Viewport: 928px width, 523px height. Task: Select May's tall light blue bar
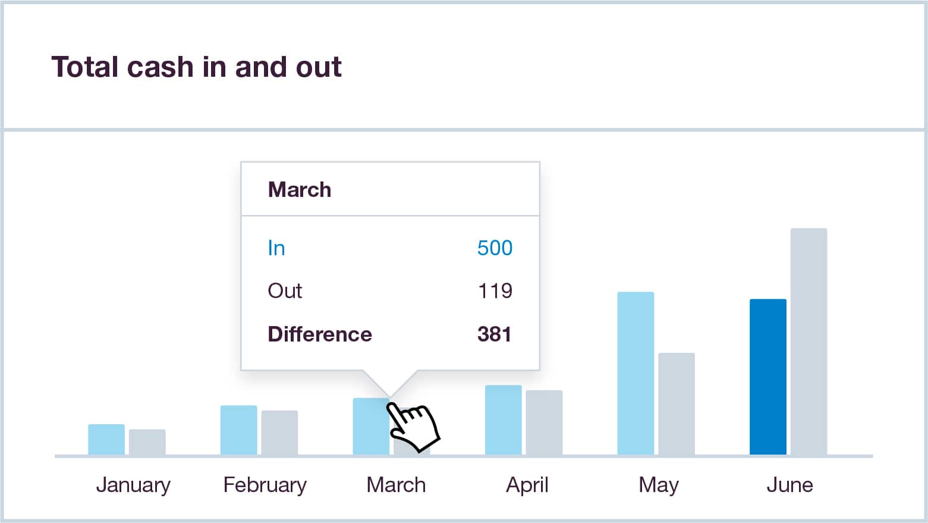pyautogui.click(x=636, y=373)
